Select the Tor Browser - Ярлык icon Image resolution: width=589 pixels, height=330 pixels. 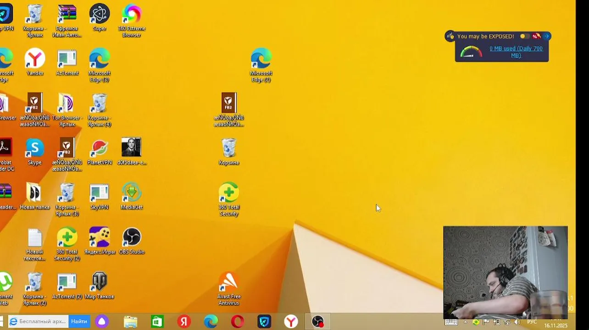coord(67,110)
